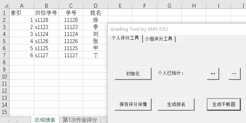
Task: Open the 总成绩表 sheet tab
Action: click(x=45, y=120)
